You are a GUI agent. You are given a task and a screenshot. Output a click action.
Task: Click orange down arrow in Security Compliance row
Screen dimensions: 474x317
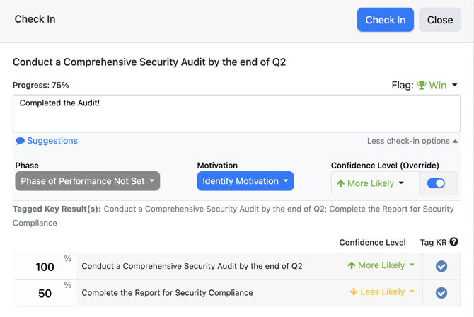(354, 292)
